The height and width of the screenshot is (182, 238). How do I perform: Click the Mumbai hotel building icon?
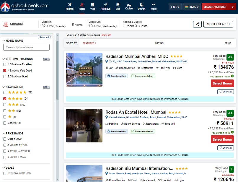(6, 24)
